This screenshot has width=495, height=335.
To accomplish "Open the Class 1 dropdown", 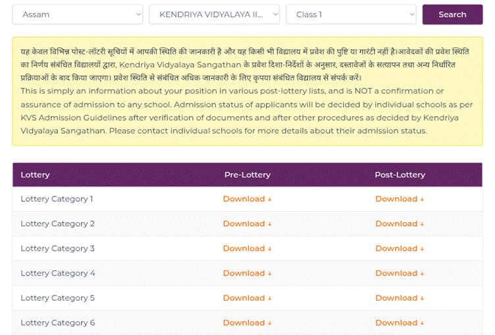I will pyautogui.click(x=351, y=15).
